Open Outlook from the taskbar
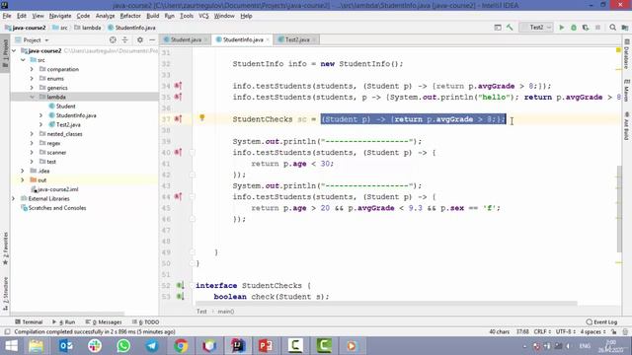Viewport: 632px width, 355px height. [x=66, y=346]
